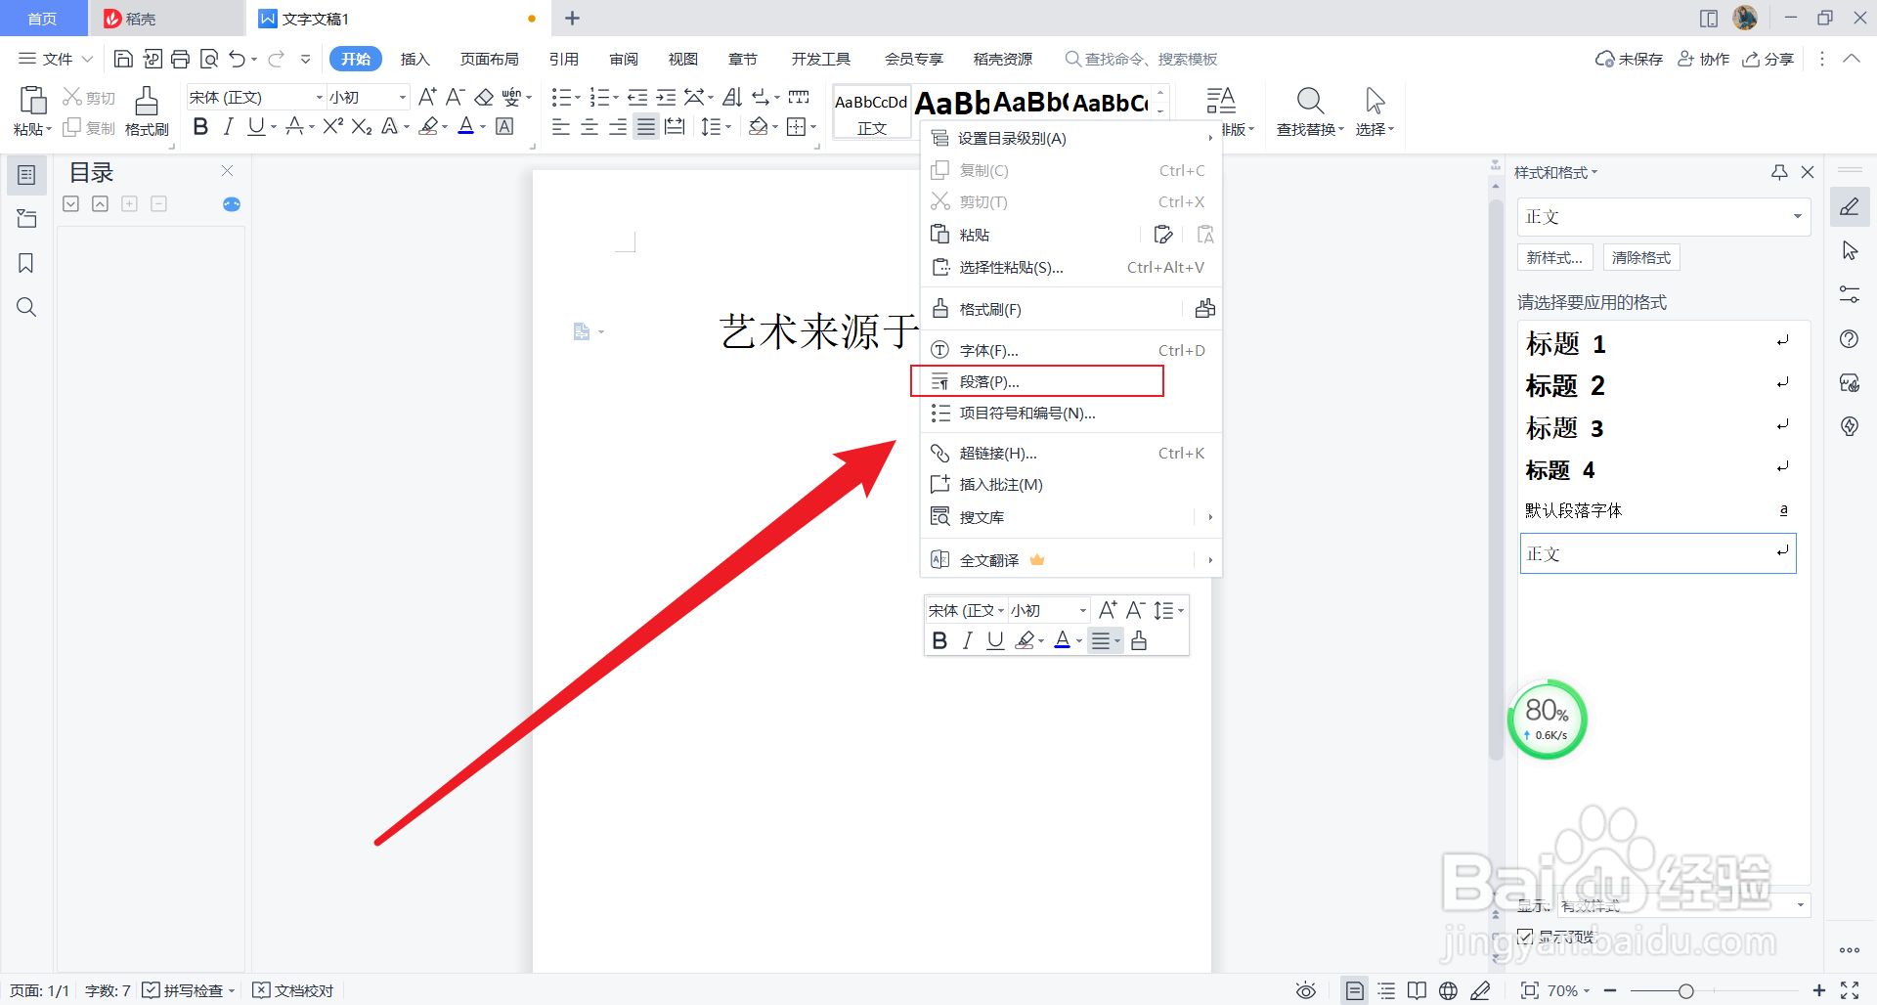Open the highlight color picker in ribbon
Screen dimensions: 1877x1005
click(428, 126)
